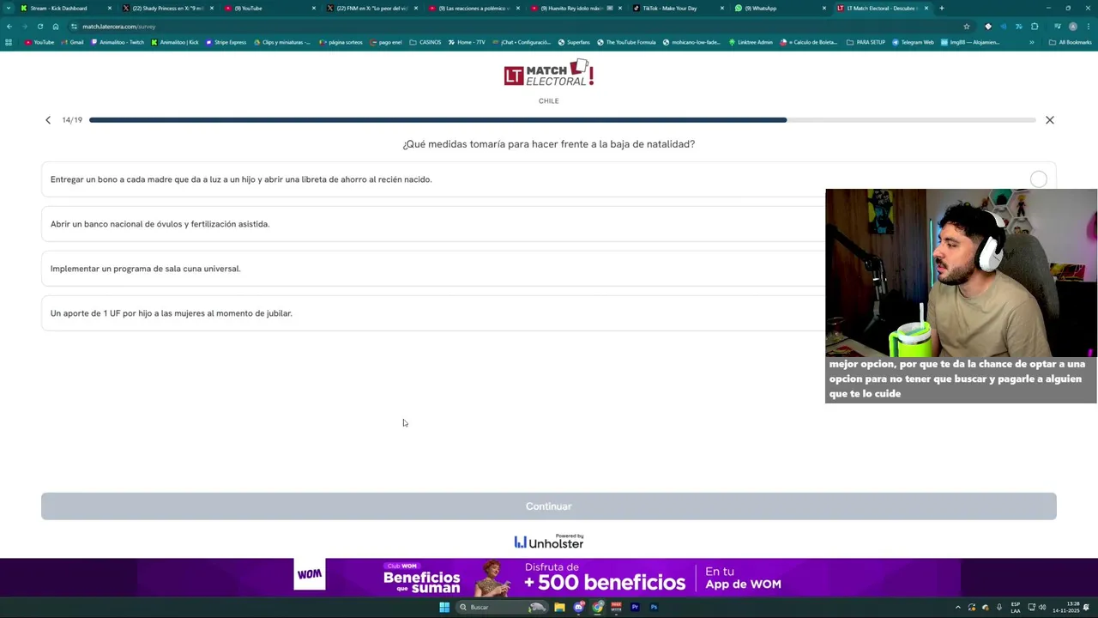Image resolution: width=1098 pixels, height=618 pixels.
Task: Launch Premiere Pro from taskbar
Action: pos(635,607)
